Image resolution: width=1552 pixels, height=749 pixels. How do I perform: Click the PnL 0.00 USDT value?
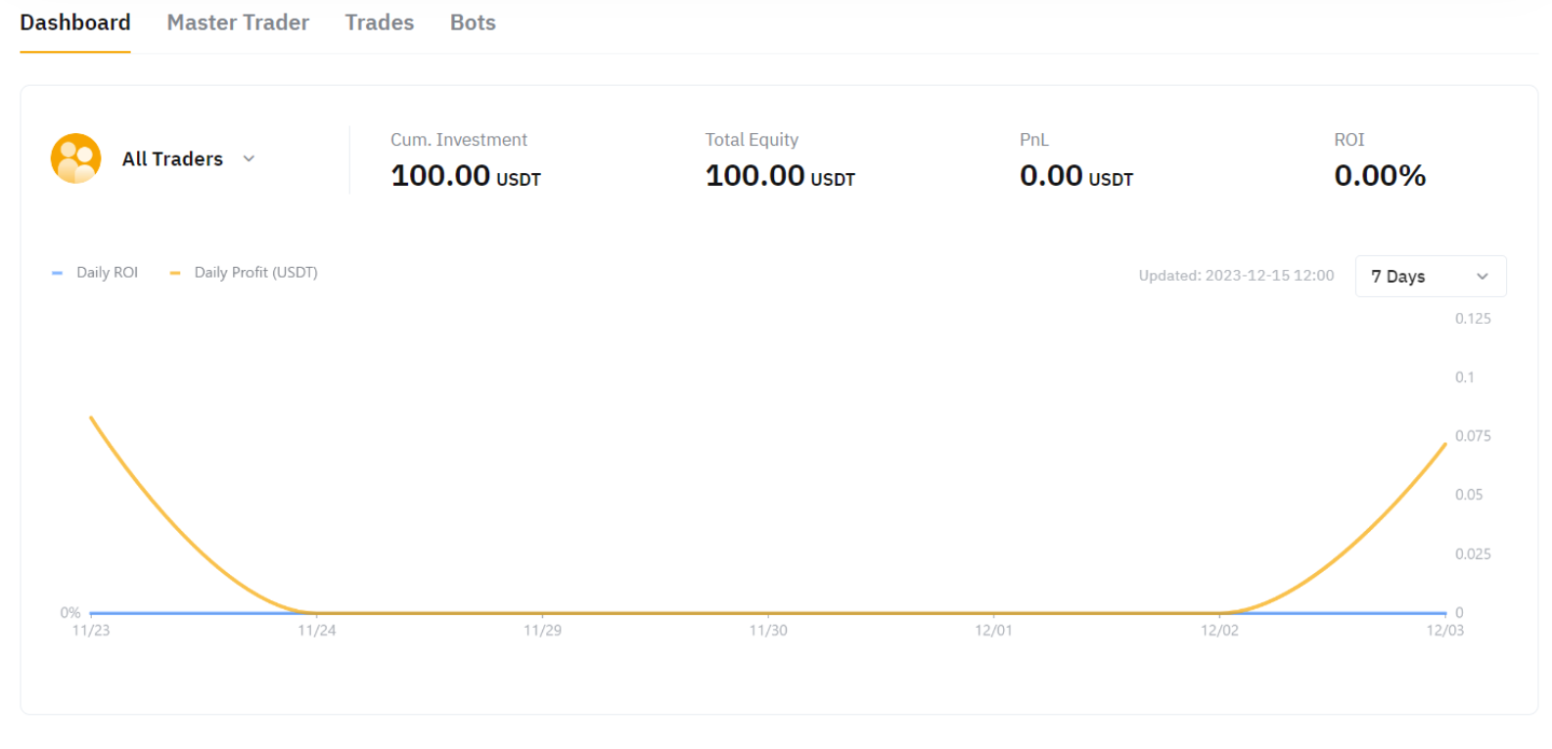1075,176
